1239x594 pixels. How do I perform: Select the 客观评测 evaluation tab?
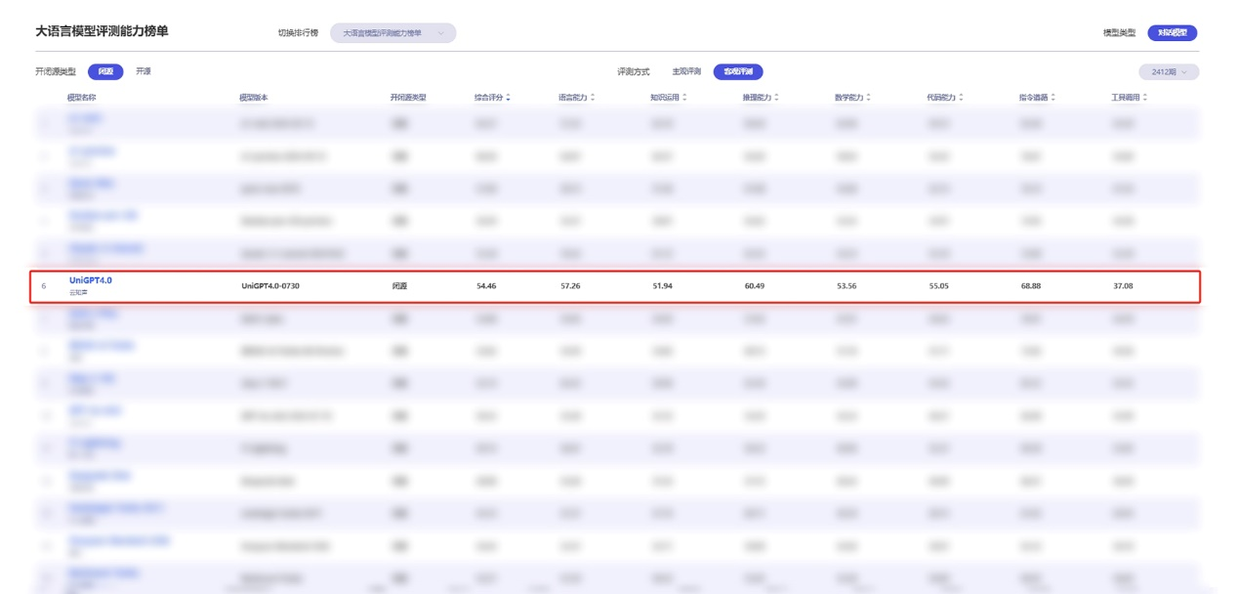coord(737,71)
